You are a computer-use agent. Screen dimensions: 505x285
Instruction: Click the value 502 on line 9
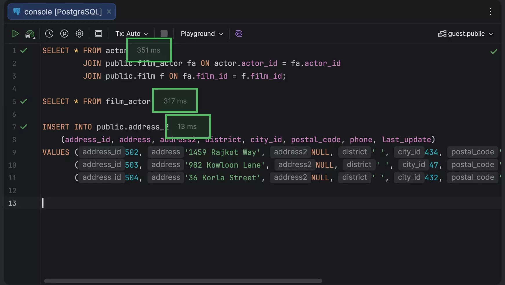(x=132, y=152)
